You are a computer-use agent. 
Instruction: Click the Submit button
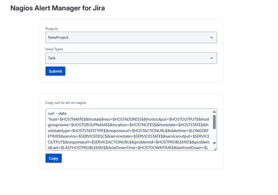(55, 71)
